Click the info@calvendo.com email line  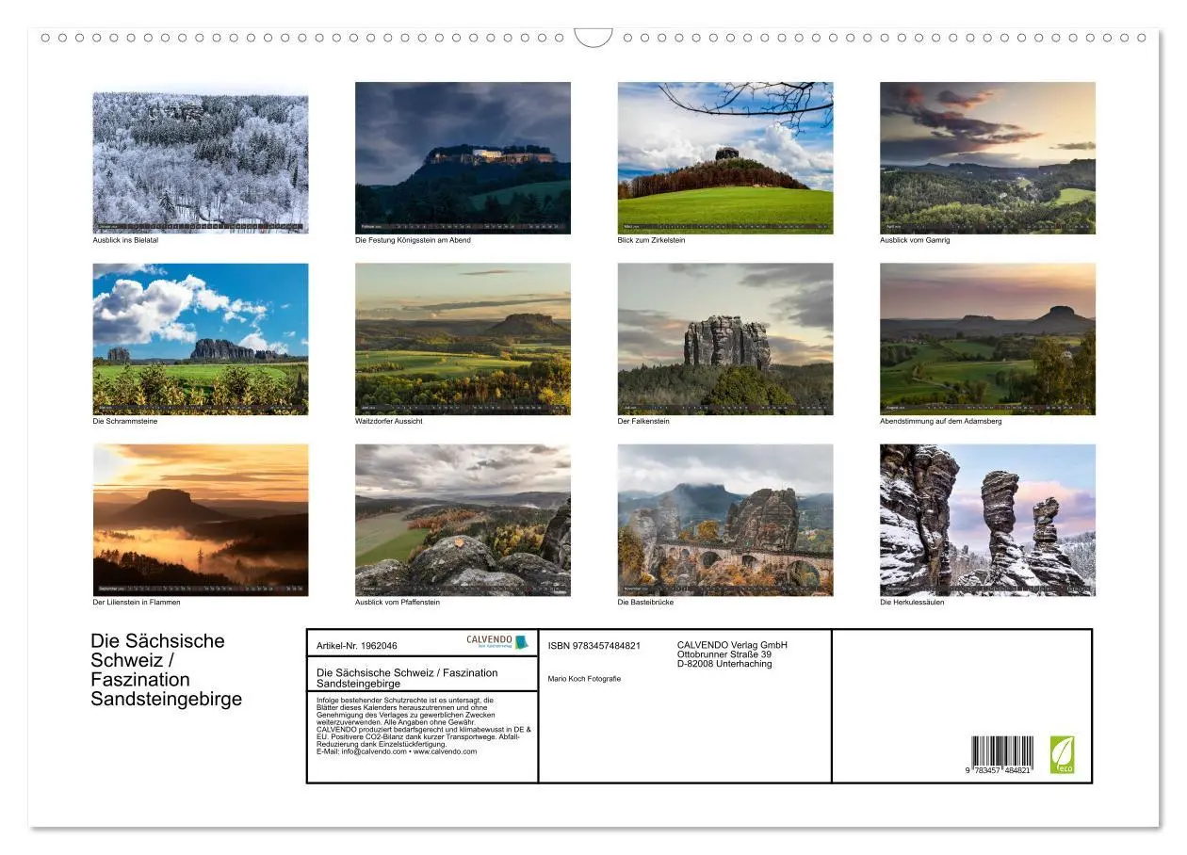point(397,751)
